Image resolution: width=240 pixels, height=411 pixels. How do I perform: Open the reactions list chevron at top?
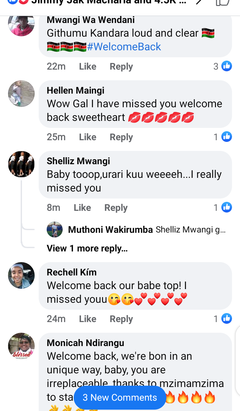pos(199,2)
